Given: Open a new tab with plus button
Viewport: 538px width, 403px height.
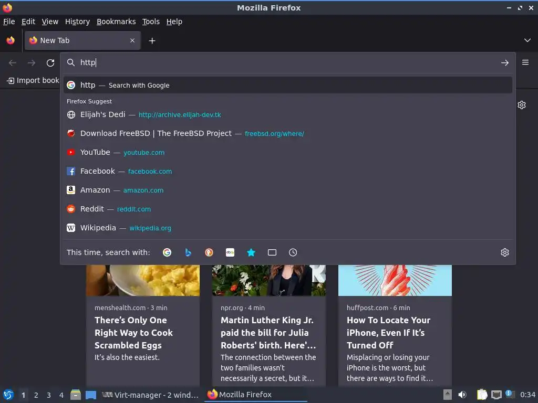Looking at the screenshot, I should (x=152, y=41).
